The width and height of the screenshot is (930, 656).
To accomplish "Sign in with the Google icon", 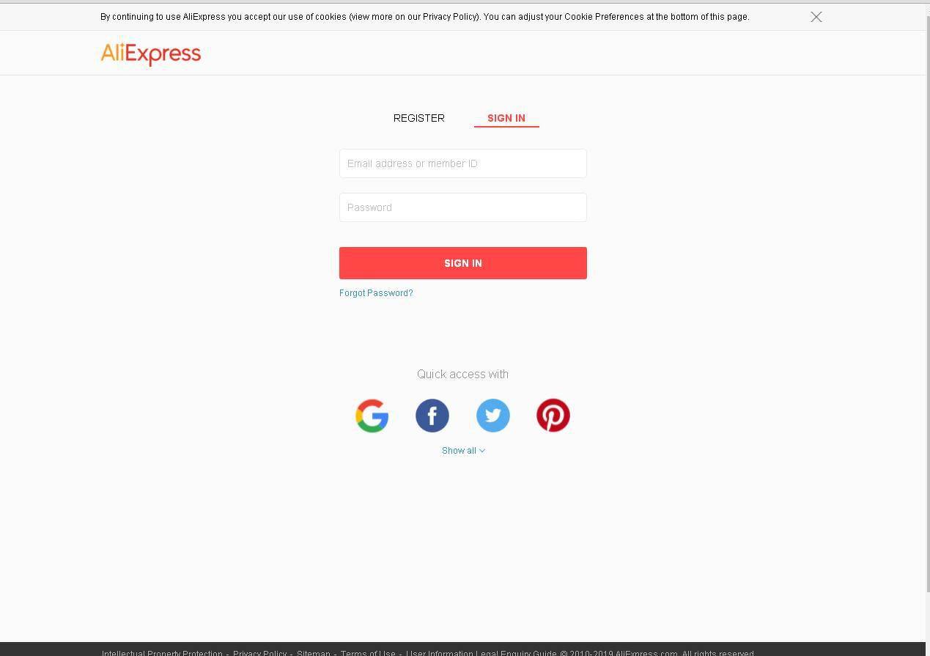I will (x=372, y=416).
